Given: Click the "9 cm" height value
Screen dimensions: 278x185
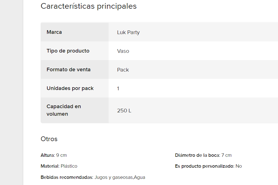Looking at the screenshot, I should point(62,155).
